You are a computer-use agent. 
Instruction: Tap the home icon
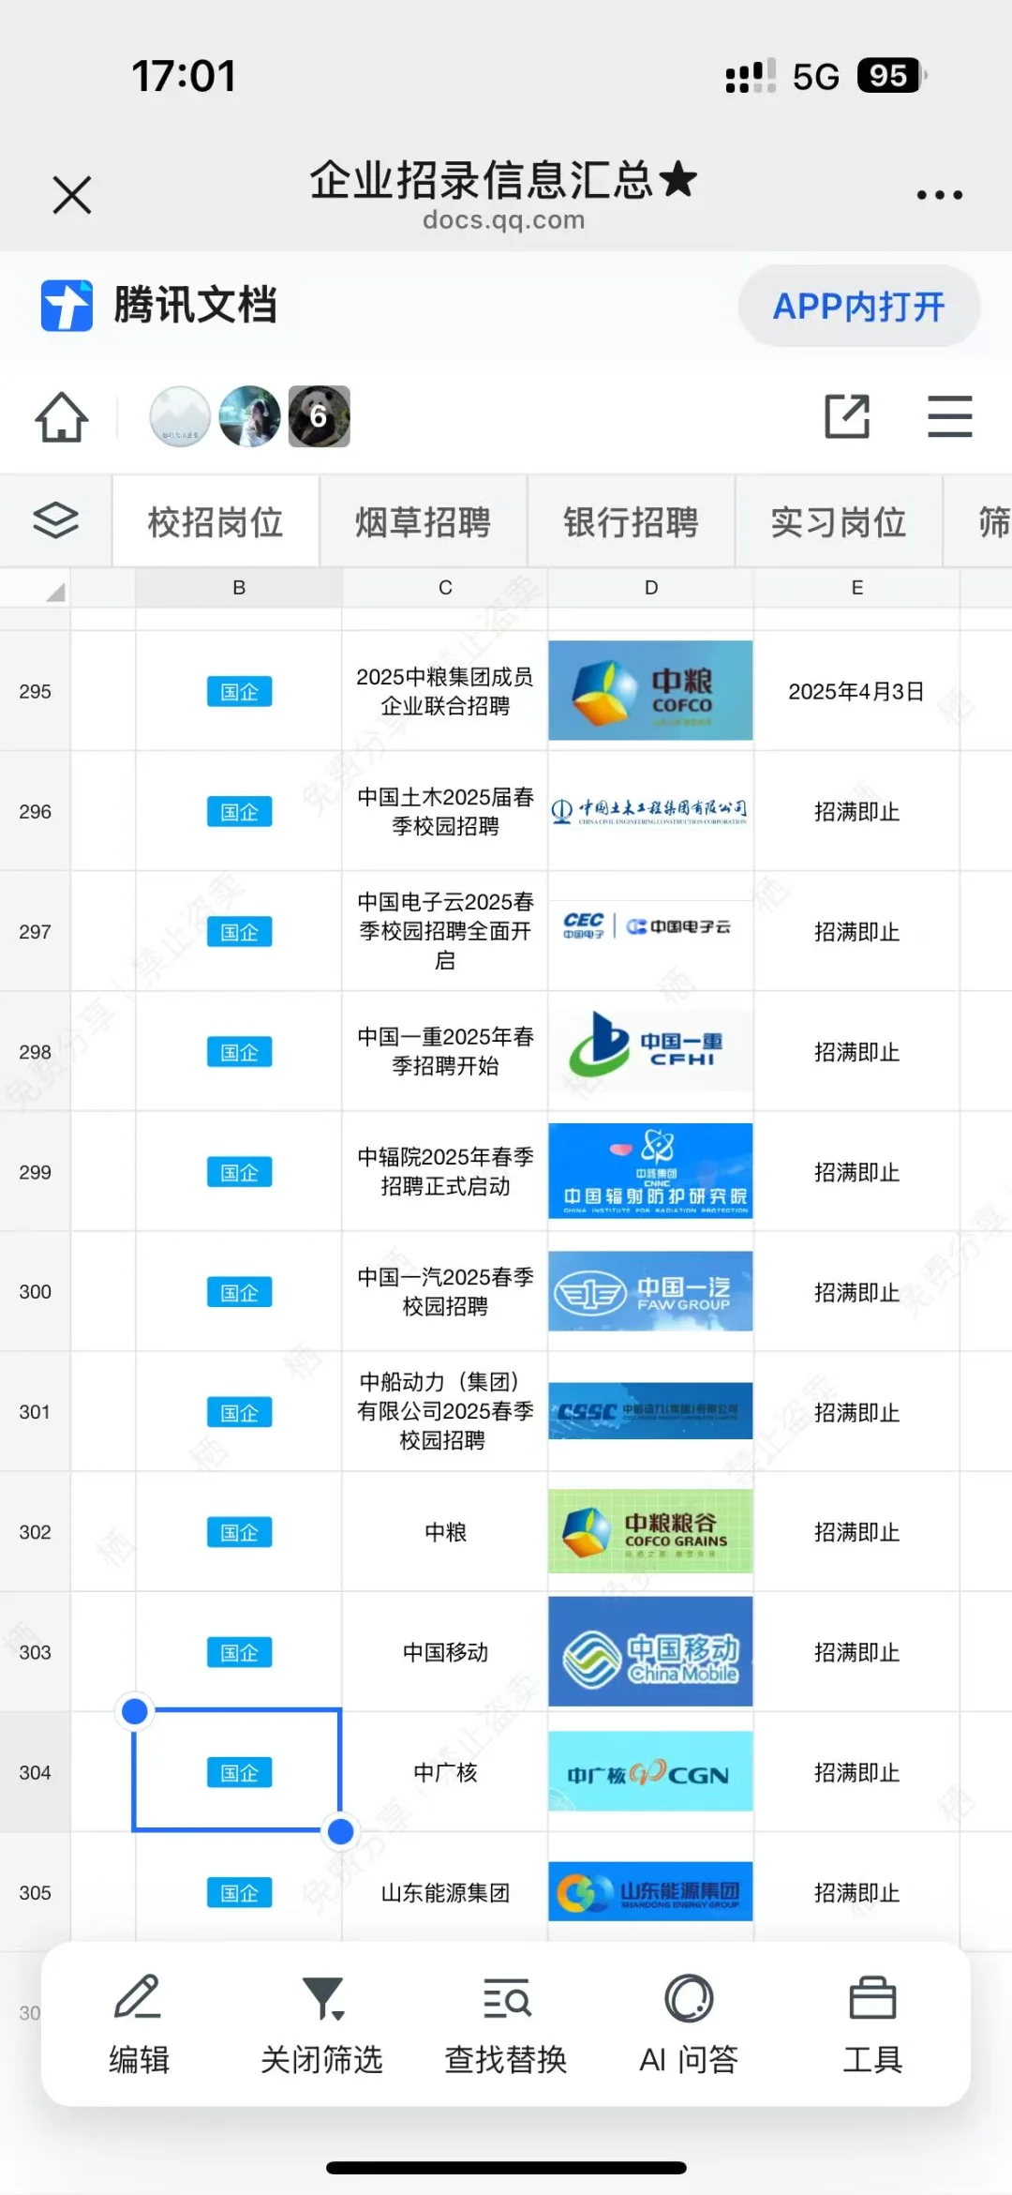(x=62, y=416)
